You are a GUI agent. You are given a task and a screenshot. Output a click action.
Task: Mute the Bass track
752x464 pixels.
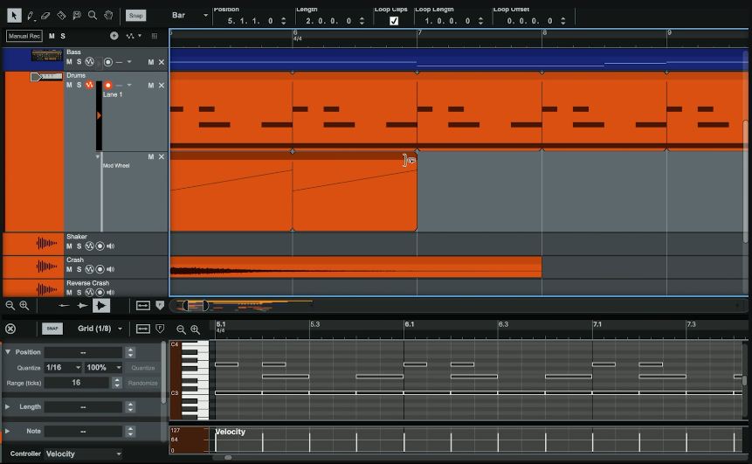[70, 62]
